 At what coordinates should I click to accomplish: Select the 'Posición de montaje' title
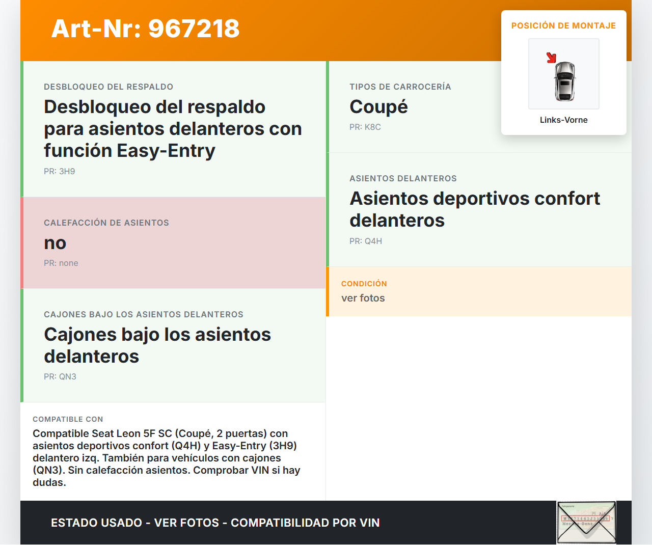(563, 25)
